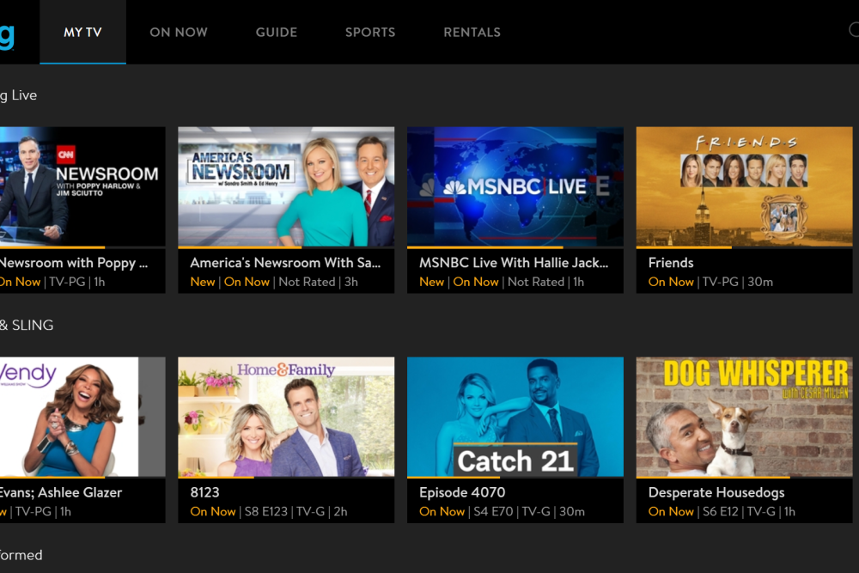Click the Friends progress bar
The width and height of the screenshot is (859, 573).
(744, 247)
